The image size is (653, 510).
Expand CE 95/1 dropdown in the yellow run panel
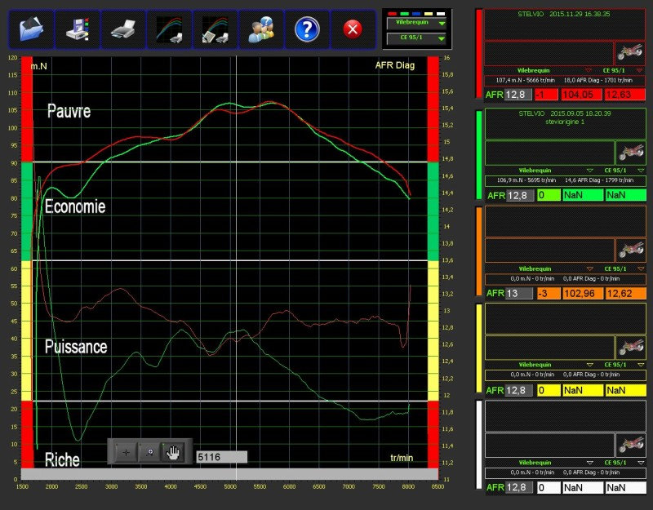tap(641, 365)
